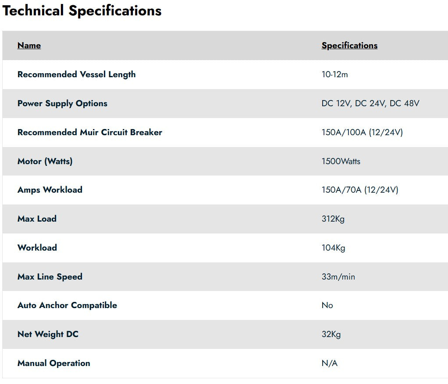Click the Technical Specifications heading
The image size is (448, 384).
pyautogui.click(x=82, y=11)
